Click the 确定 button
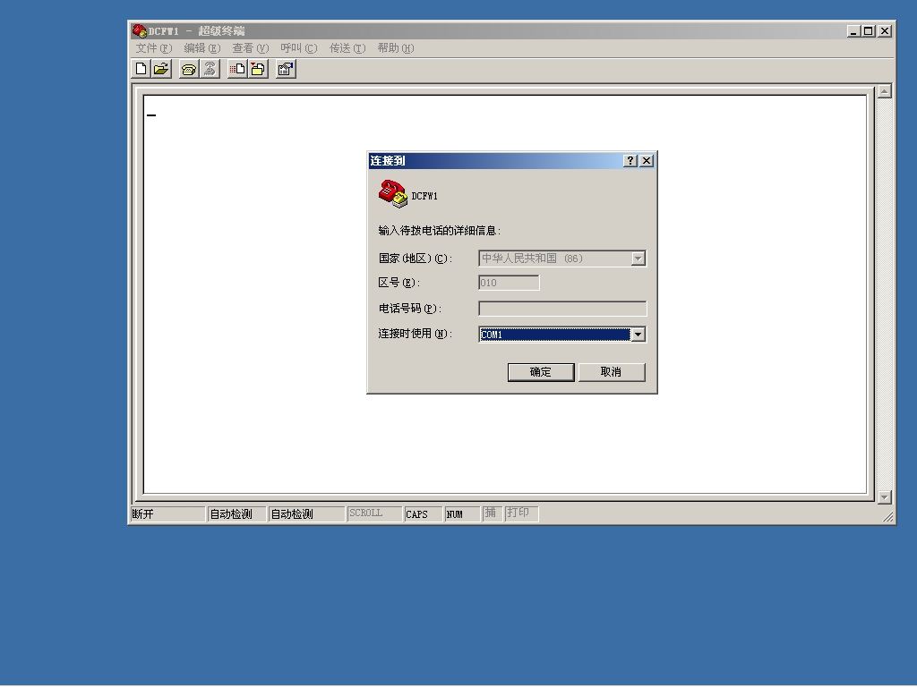Viewport: 917px width, 687px height. (x=540, y=372)
